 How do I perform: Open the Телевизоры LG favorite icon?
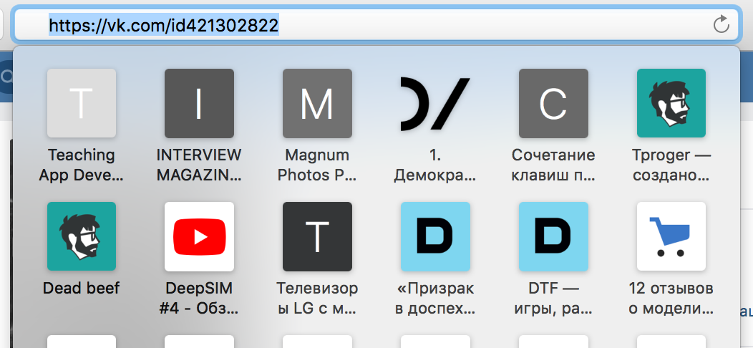click(x=317, y=236)
